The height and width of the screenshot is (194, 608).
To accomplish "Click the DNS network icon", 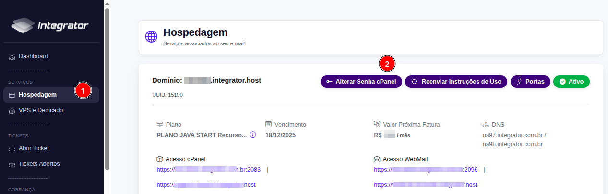I will point(486,124).
